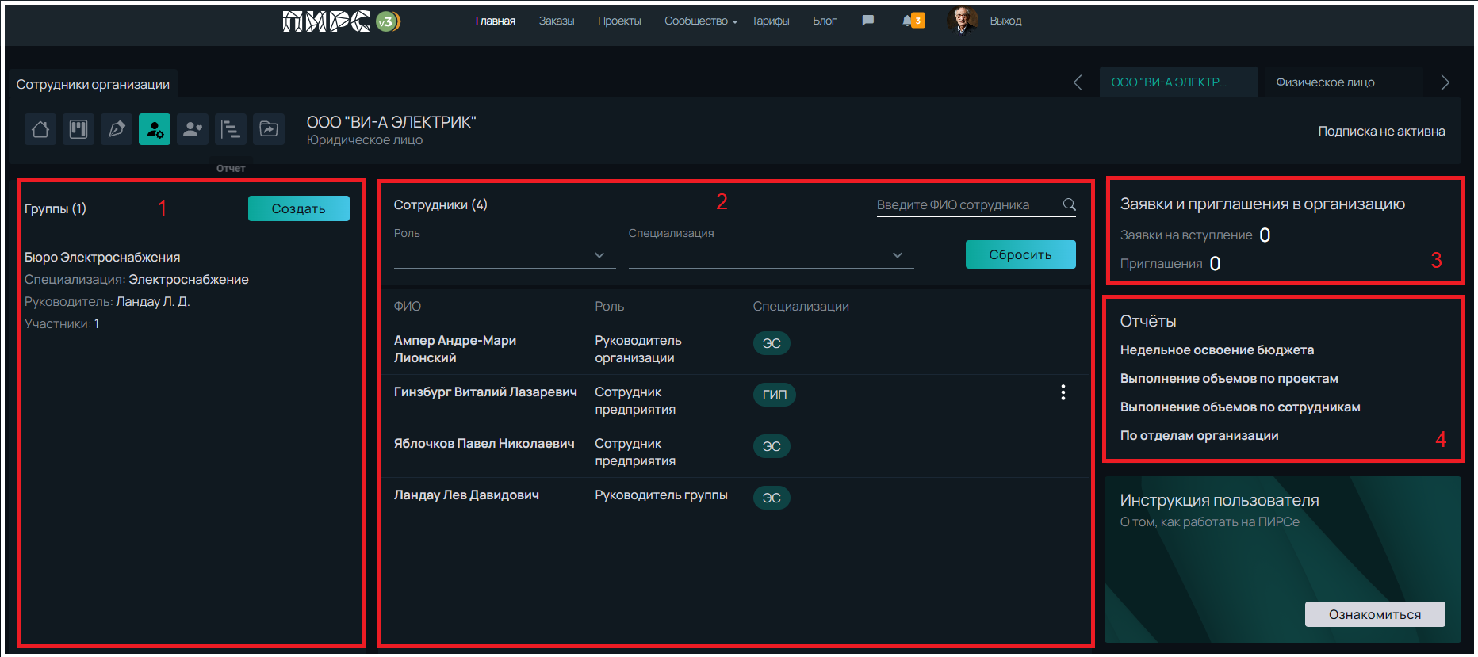
Task: Open the chat messages icon
Action: coord(867,21)
